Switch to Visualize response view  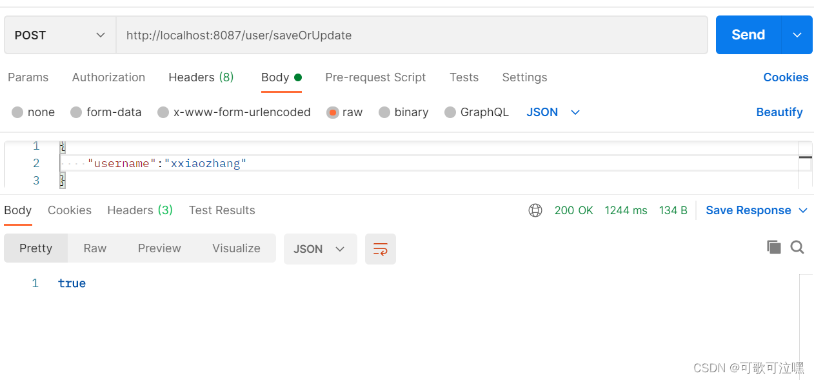click(x=236, y=248)
